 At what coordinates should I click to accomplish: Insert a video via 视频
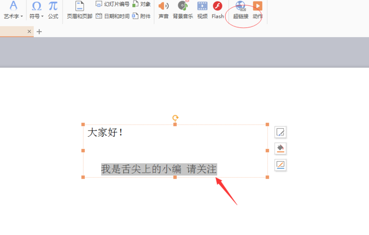[203, 10]
